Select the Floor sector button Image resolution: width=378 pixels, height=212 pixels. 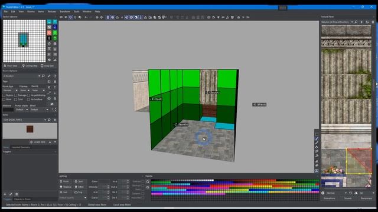point(49,22)
